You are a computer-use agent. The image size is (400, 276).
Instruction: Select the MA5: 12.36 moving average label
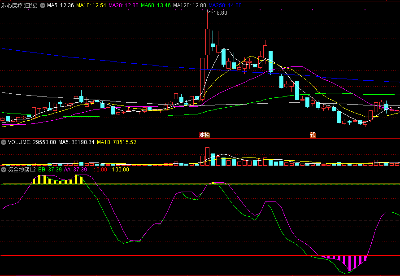pos(61,5)
